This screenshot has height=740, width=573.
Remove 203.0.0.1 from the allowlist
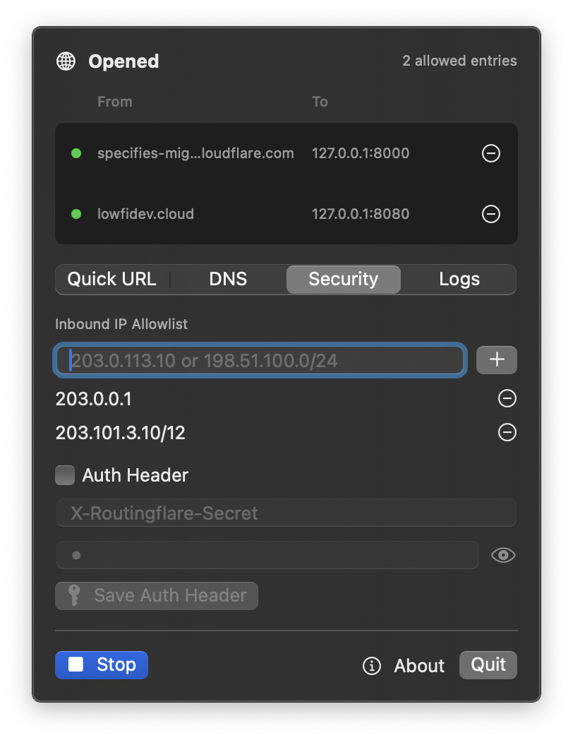click(507, 399)
